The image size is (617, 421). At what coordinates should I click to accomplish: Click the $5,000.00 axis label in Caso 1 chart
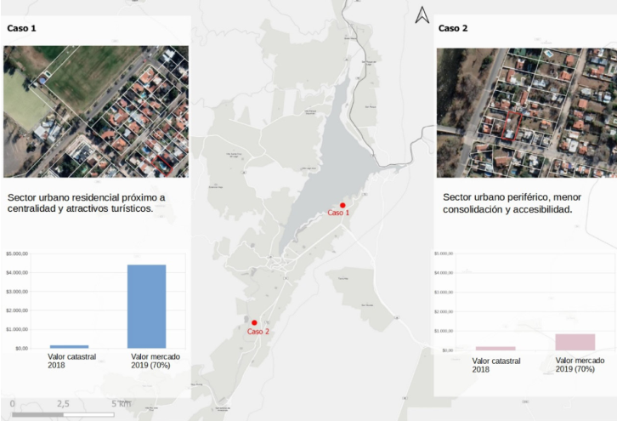(x=17, y=253)
